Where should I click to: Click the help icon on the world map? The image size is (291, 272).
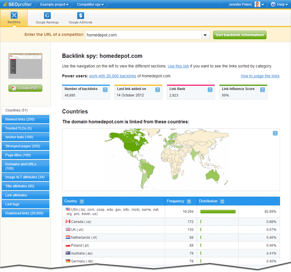pyautogui.click(x=275, y=133)
